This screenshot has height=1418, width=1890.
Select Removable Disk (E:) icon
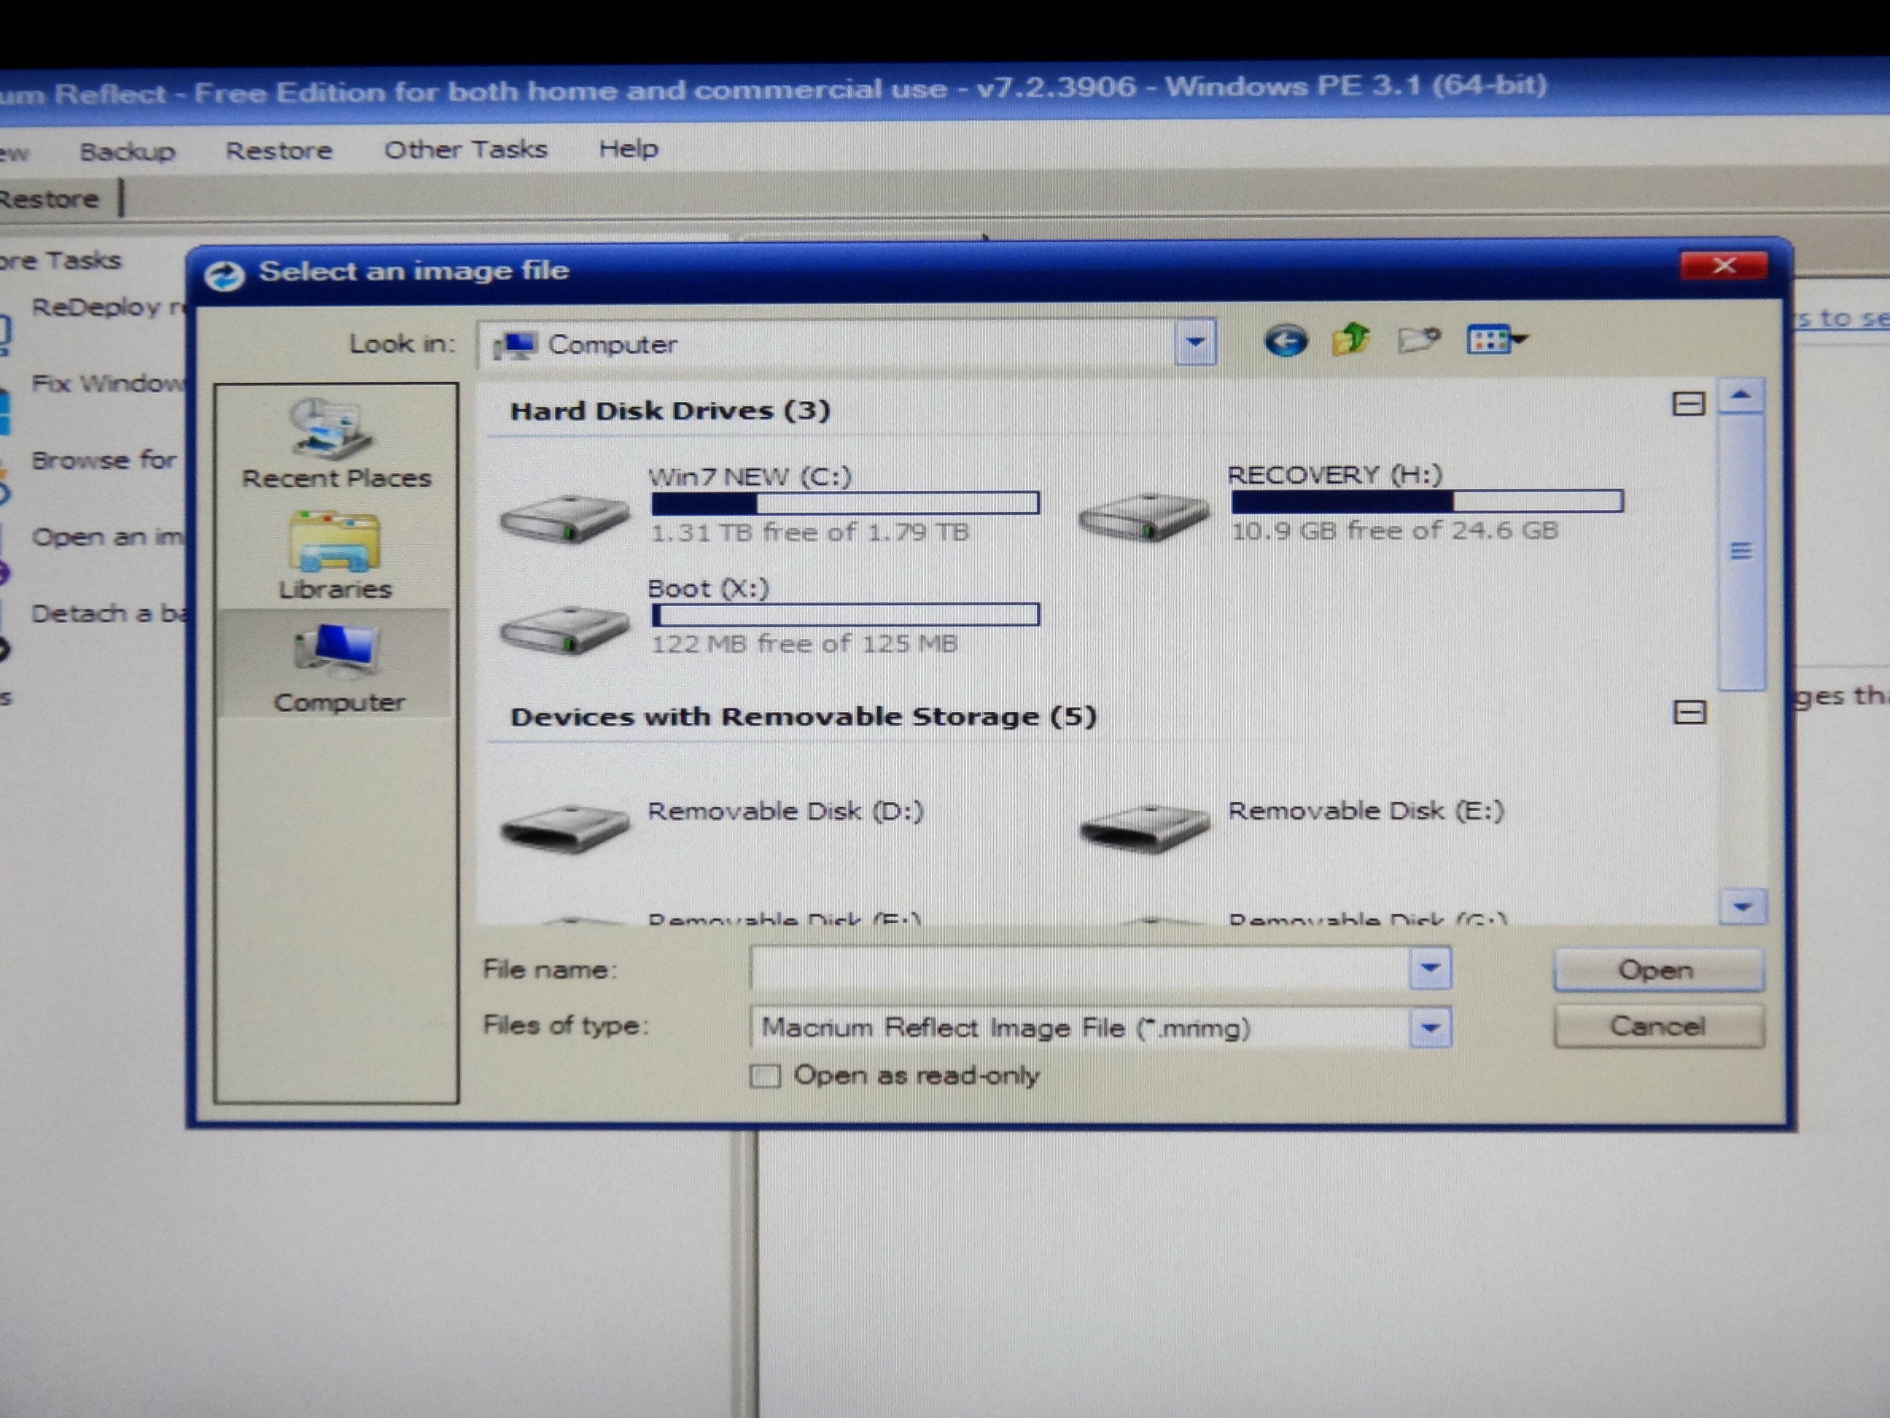[1145, 826]
